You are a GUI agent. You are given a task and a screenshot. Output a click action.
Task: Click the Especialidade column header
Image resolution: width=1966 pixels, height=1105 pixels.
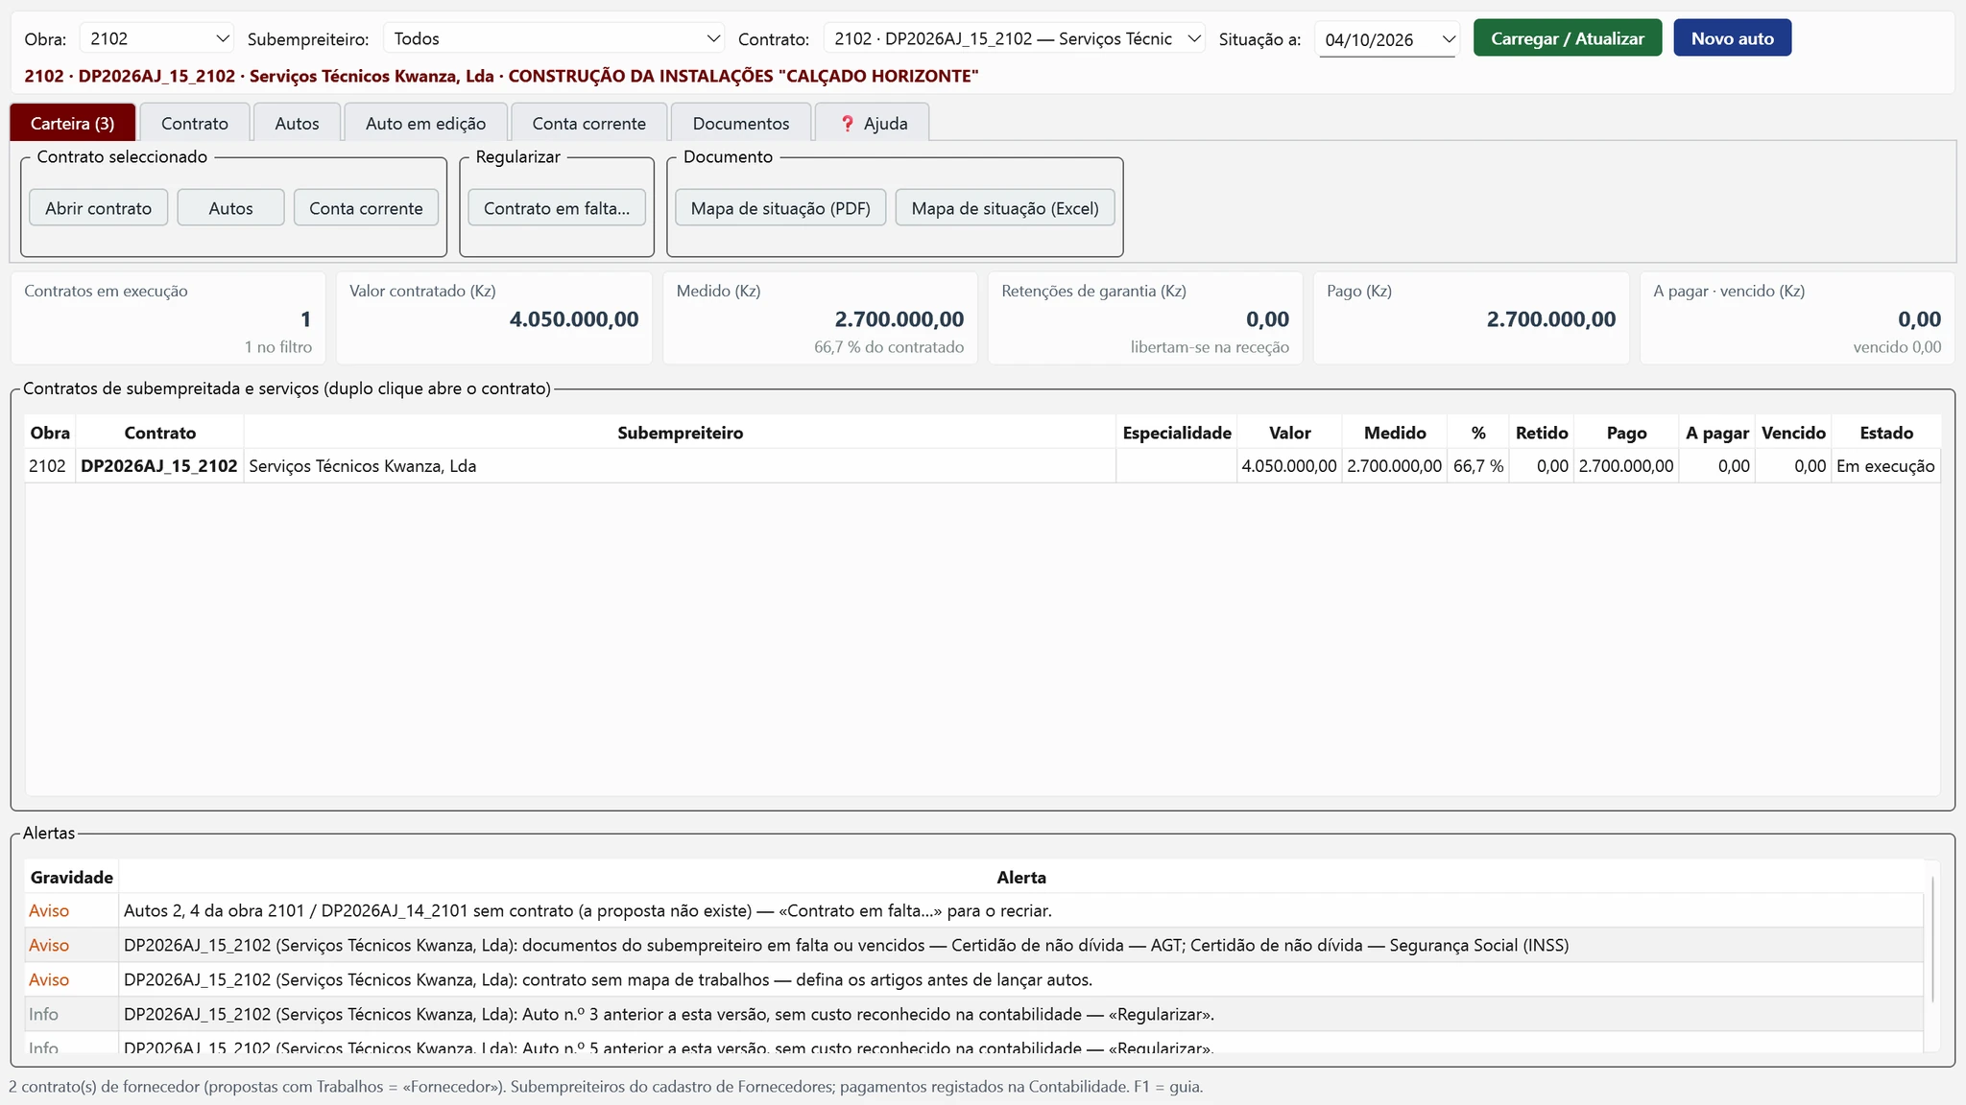(x=1177, y=433)
